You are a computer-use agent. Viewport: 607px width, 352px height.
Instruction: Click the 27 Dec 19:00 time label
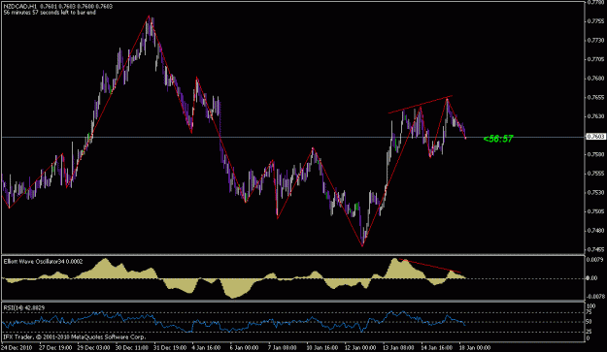tap(55, 347)
